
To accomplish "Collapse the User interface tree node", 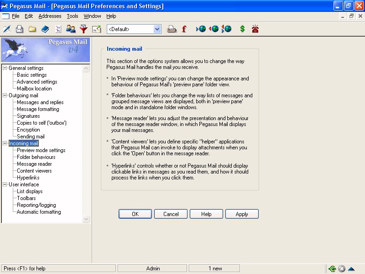I will 5,184.
